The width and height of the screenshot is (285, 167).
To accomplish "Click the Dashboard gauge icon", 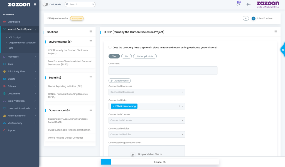I will tap(4, 22).
